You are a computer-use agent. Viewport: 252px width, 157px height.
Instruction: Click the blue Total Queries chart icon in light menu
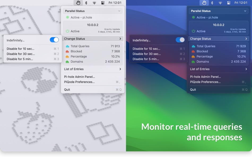[x=67, y=46]
